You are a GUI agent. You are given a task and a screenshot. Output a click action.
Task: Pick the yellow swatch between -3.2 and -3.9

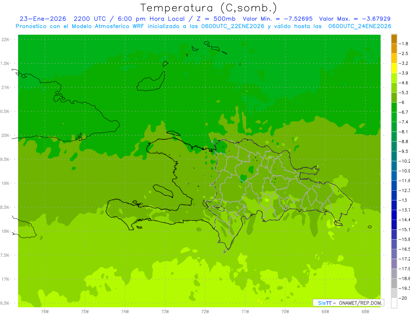coord(394,68)
